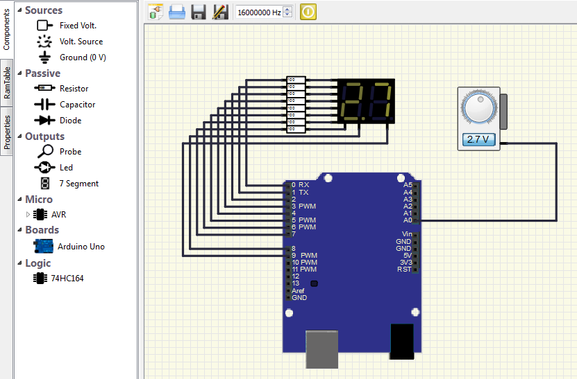577x379 pixels.
Task: Toggle the 2.7 V voltage source button
Action: coord(478,139)
